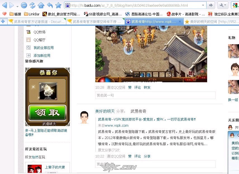The height and width of the screenshot is (174, 239).
Task: Click the comment box under the 10:22 post
Action: click(x=155, y=164)
